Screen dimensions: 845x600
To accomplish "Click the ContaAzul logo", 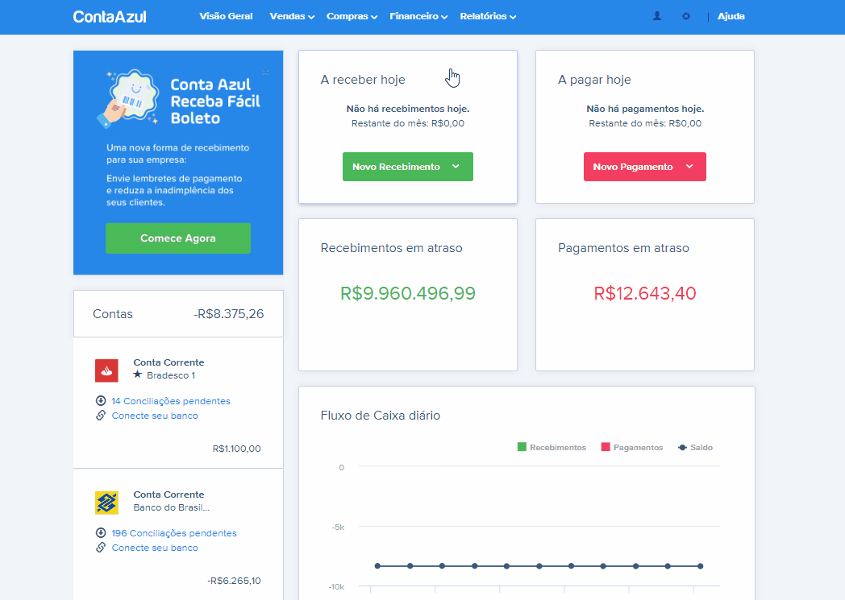I will (110, 17).
